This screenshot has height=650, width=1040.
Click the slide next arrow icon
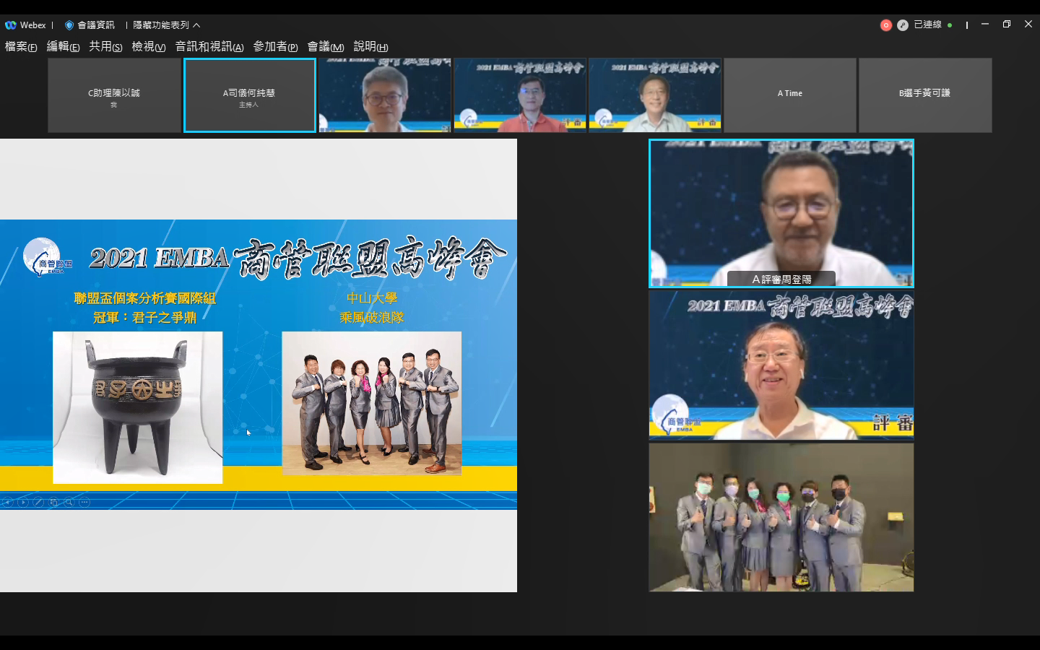coord(23,502)
